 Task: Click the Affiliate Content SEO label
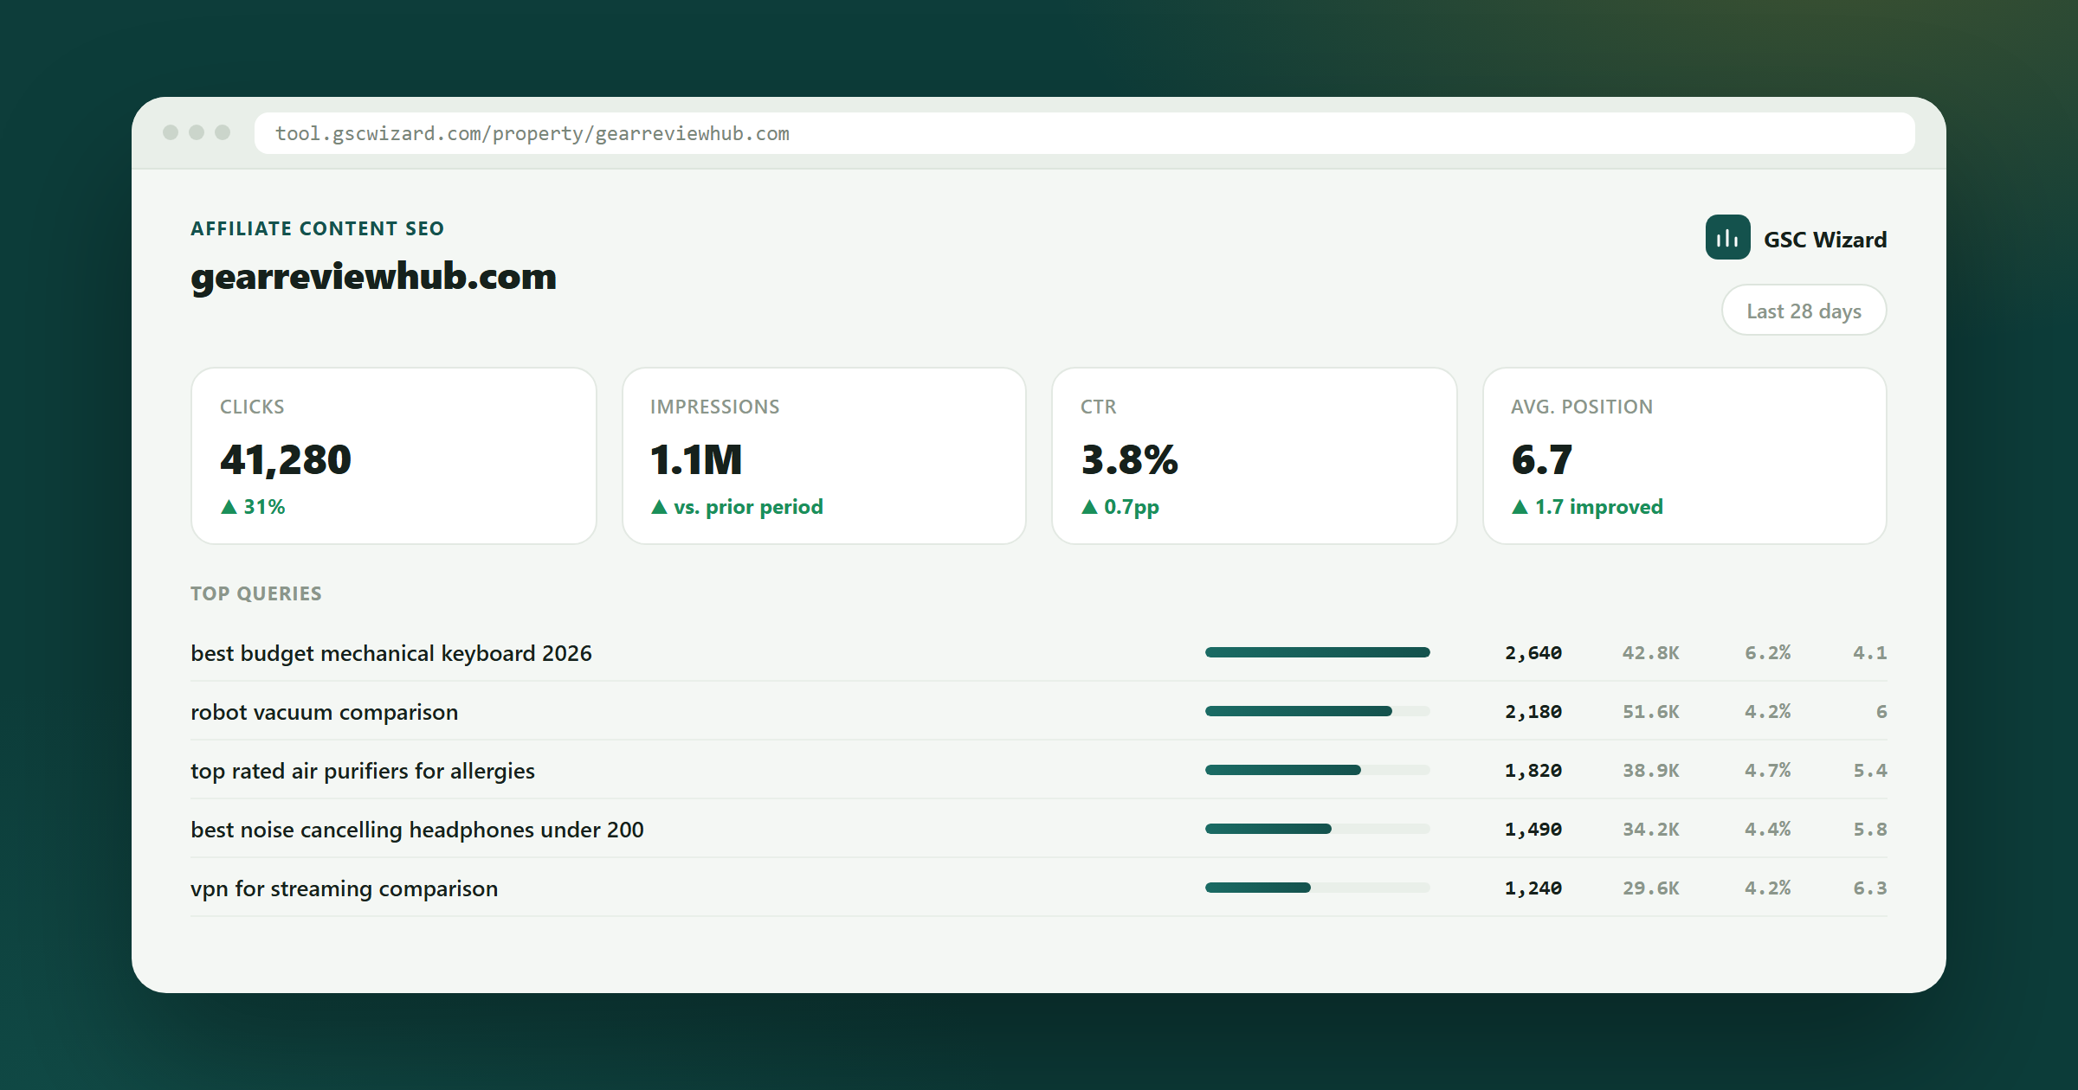pos(317,228)
